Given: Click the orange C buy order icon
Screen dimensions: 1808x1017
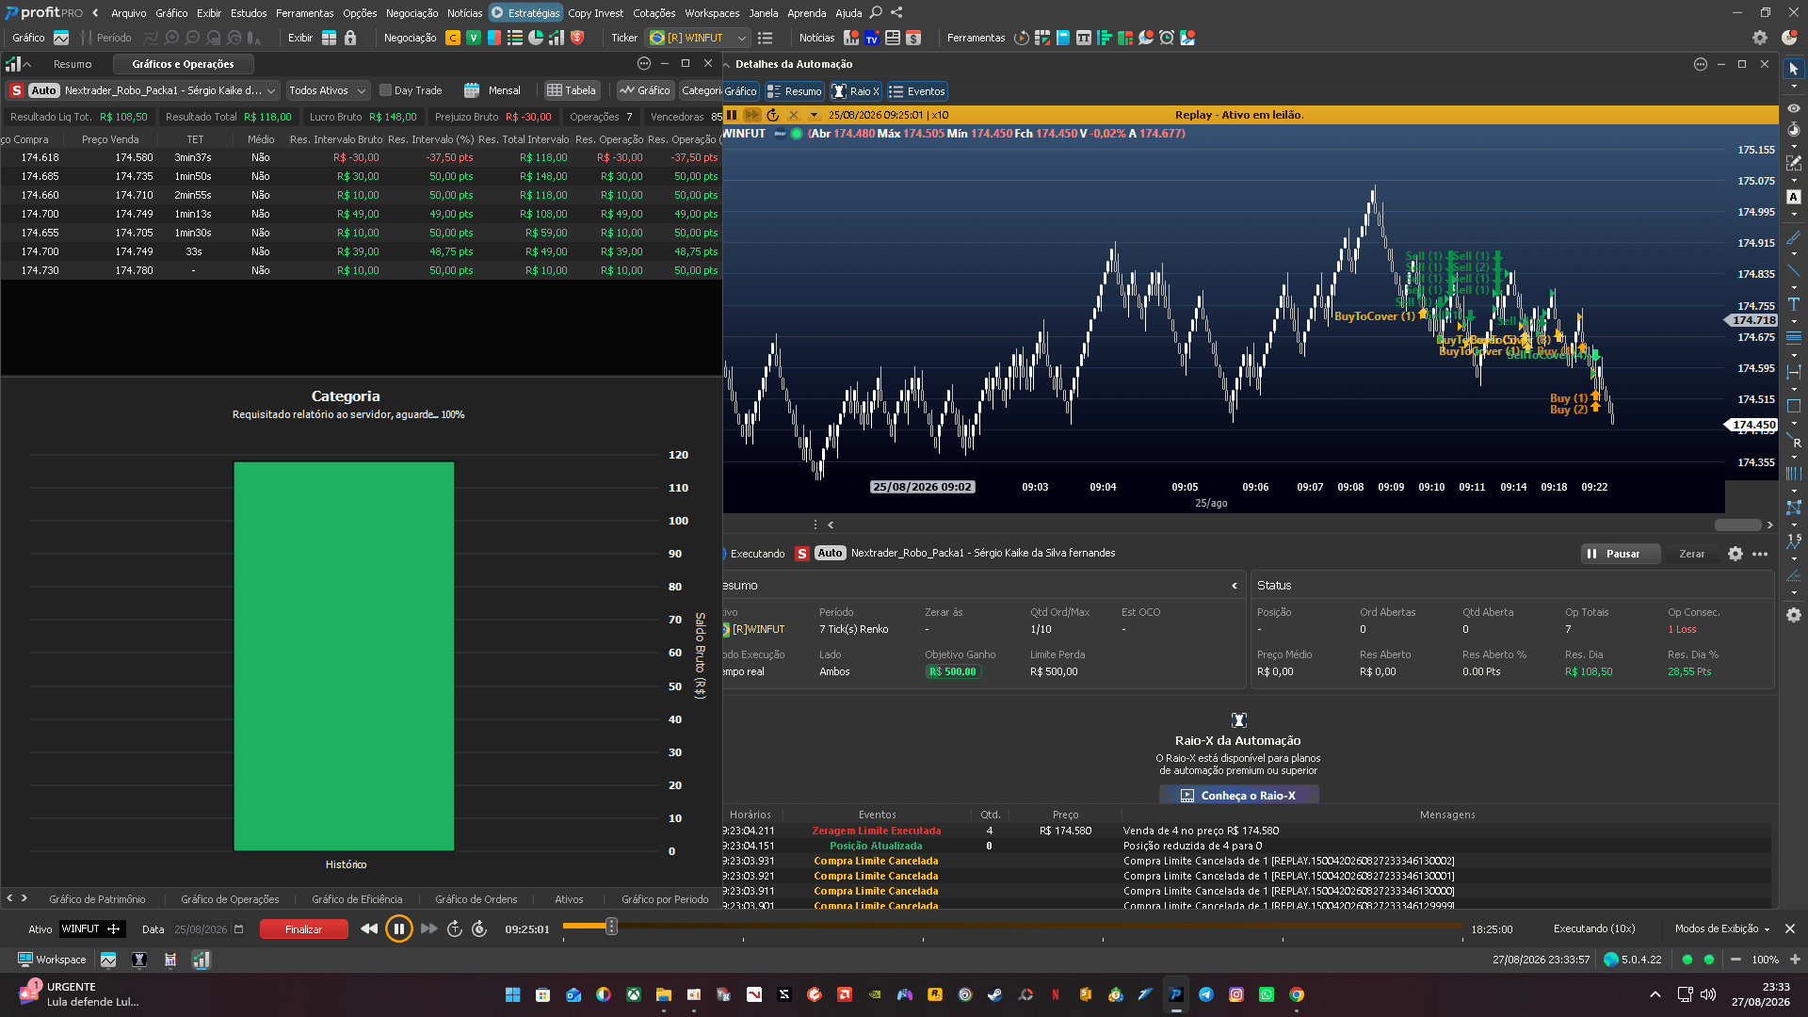Looking at the screenshot, I should [453, 38].
